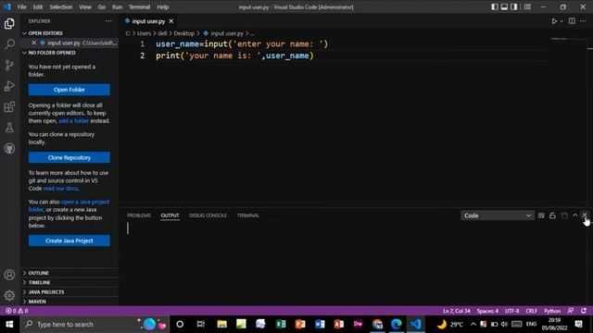Go to line via Ln 2, Col 34
The width and height of the screenshot is (593, 333).
coord(457,311)
